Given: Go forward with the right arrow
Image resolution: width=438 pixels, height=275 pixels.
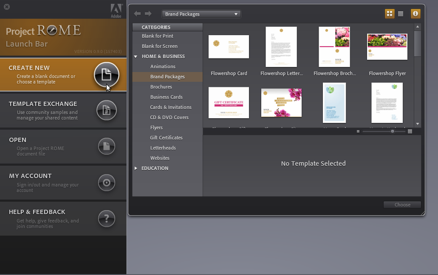Looking at the screenshot, I should [148, 14].
